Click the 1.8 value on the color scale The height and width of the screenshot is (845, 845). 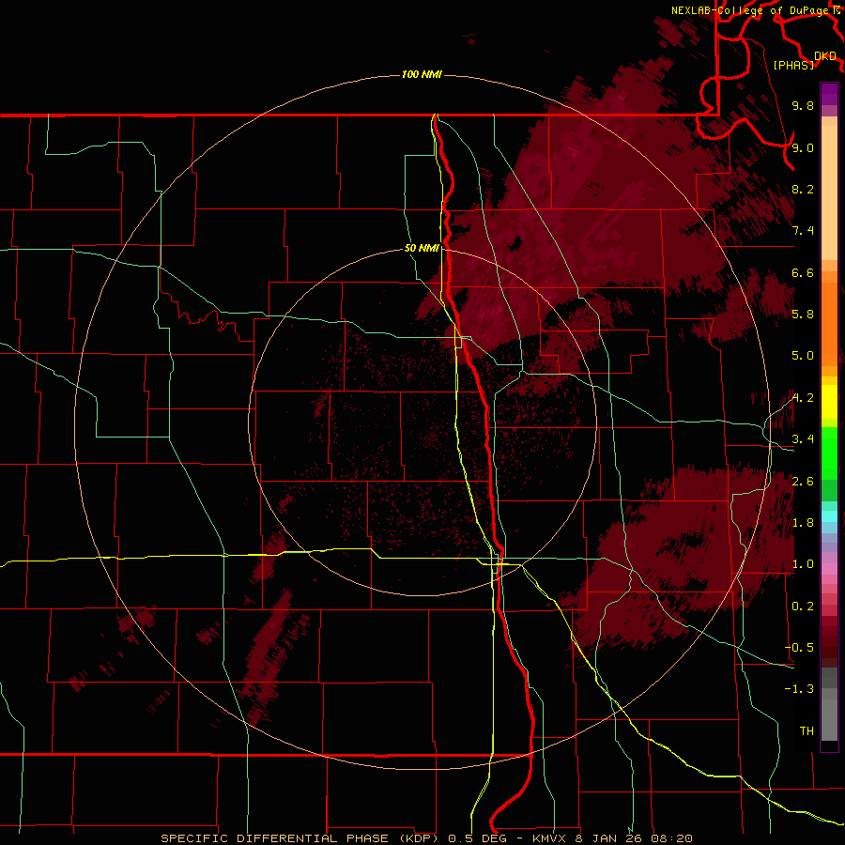(x=803, y=523)
